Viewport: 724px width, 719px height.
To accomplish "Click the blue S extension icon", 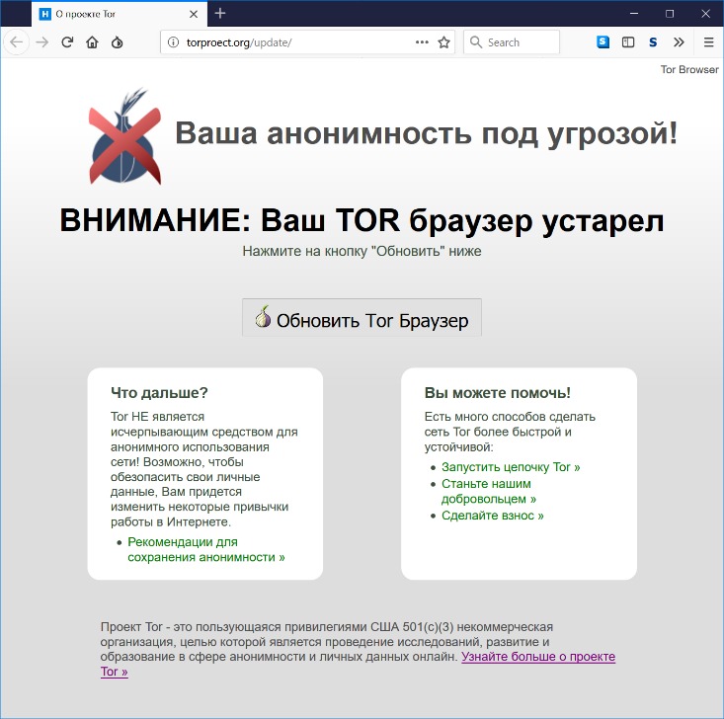I will coord(603,42).
